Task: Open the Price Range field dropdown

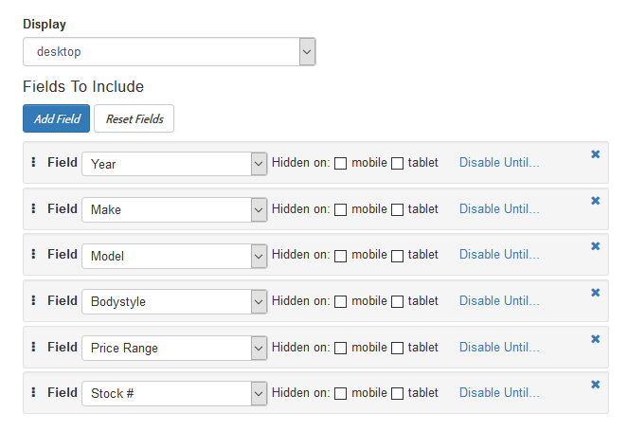Action: 175,348
